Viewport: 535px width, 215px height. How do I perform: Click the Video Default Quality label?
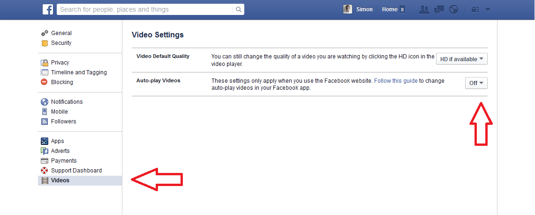pos(163,56)
